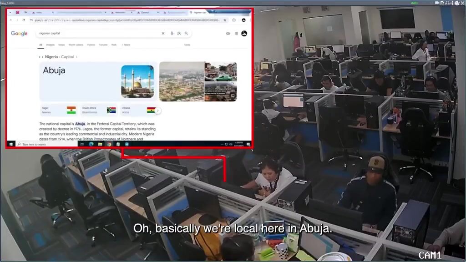Open the Abuja mosque thumbnail image
This screenshot has height=262, width=466.
click(137, 81)
